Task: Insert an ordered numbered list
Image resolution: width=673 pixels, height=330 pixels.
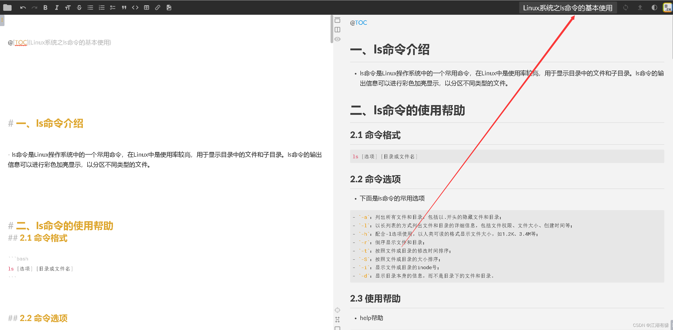Action: coord(102,8)
